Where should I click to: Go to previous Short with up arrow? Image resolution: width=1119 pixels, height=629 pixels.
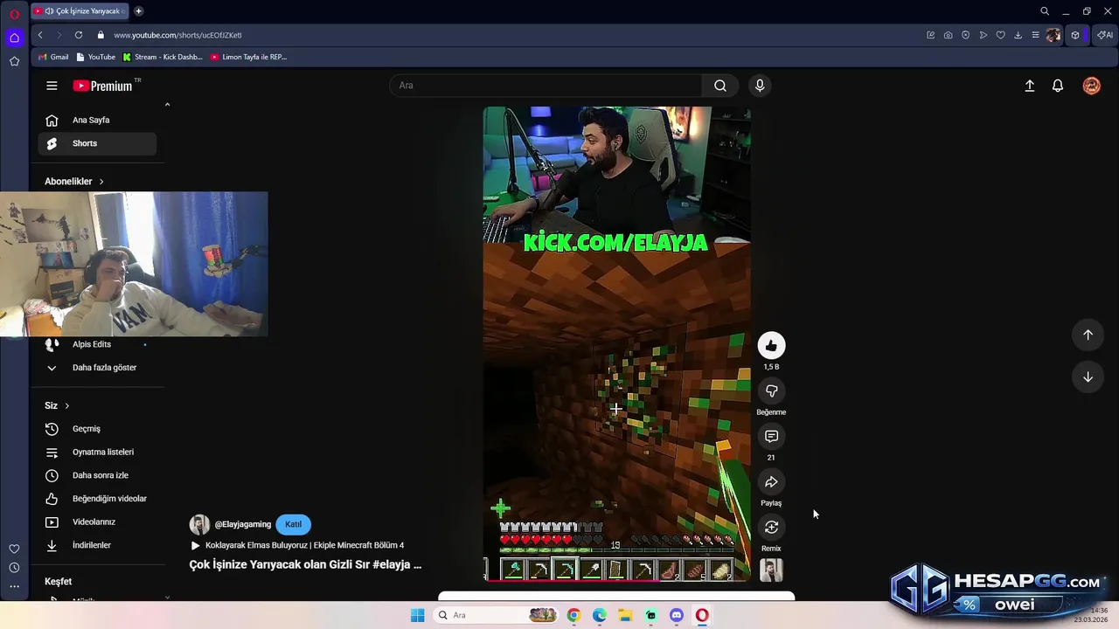pyautogui.click(x=1088, y=335)
